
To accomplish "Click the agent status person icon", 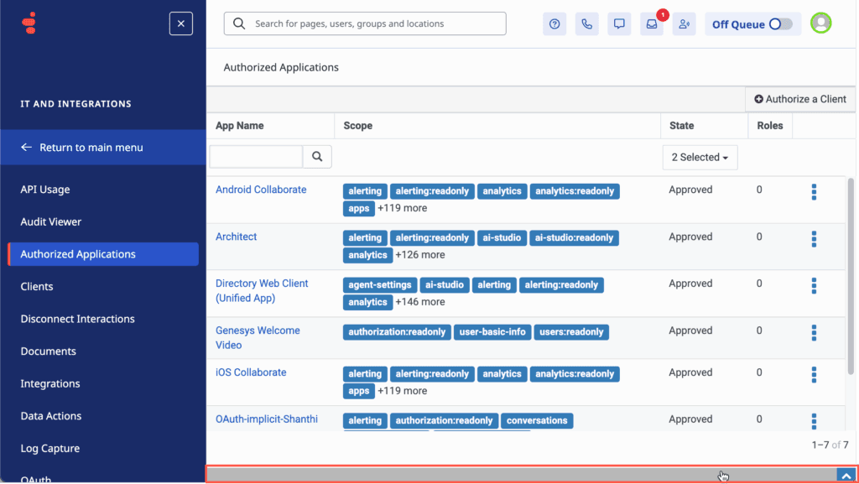I will click(684, 23).
